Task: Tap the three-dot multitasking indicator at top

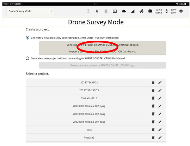Action: [96, 4]
